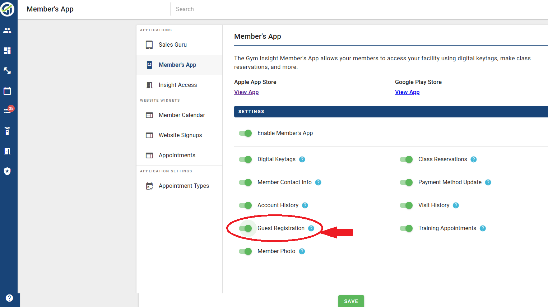Open Sales Guru menu item
Image resolution: width=548 pixels, height=307 pixels.
[x=179, y=45]
